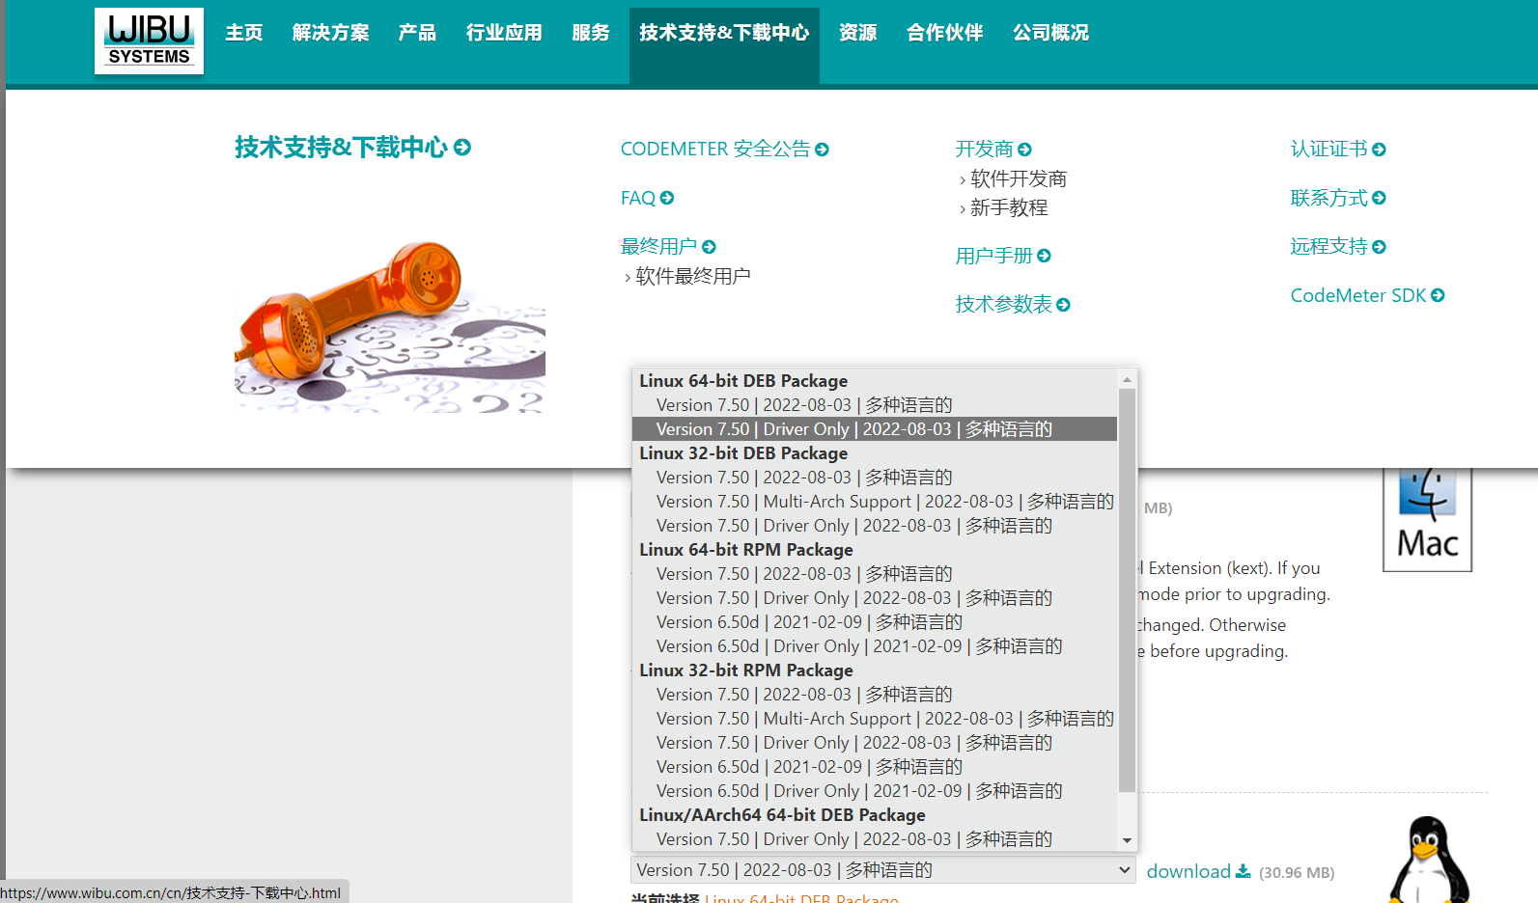
Task: Select Linux 64-bit RPM Version 7.50 full option
Action: 875,574
